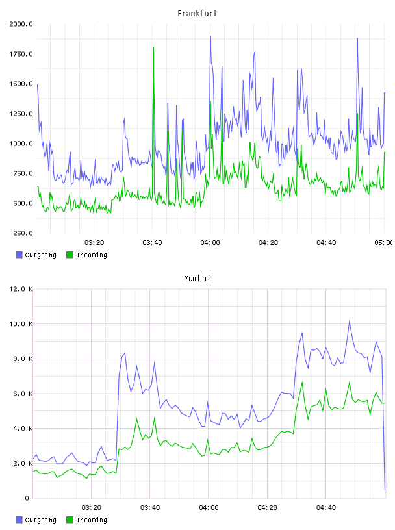Click the 12.0 K y-axis label in Mumbai chart
Image resolution: width=395 pixels, height=530 pixels.
click(x=21, y=289)
